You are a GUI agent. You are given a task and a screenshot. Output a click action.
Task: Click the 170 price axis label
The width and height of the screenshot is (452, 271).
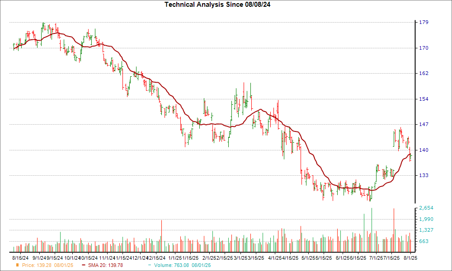pos(424,48)
